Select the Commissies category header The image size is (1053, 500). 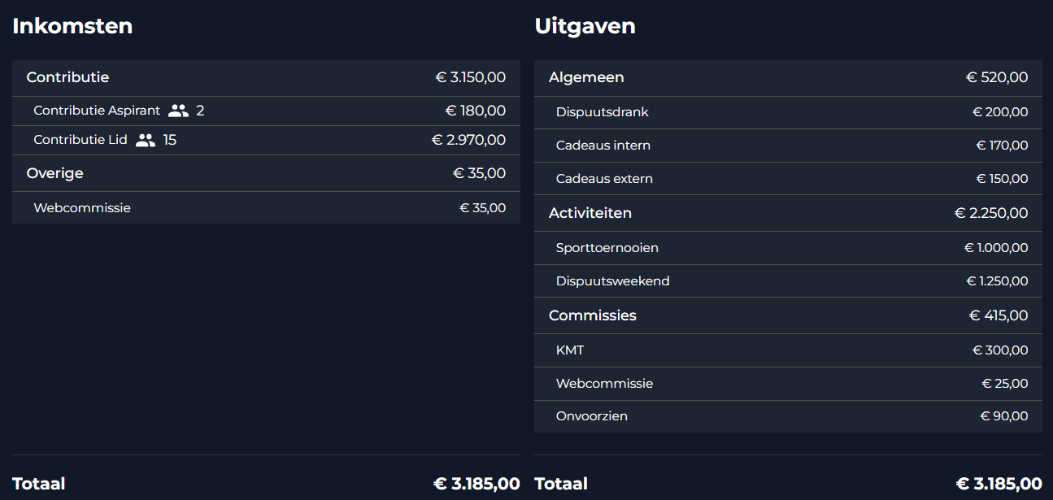pyautogui.click(x=788, y=315)
